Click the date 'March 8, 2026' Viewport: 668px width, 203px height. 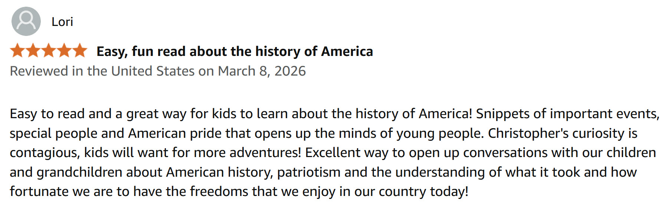click(x=262, y=71)
